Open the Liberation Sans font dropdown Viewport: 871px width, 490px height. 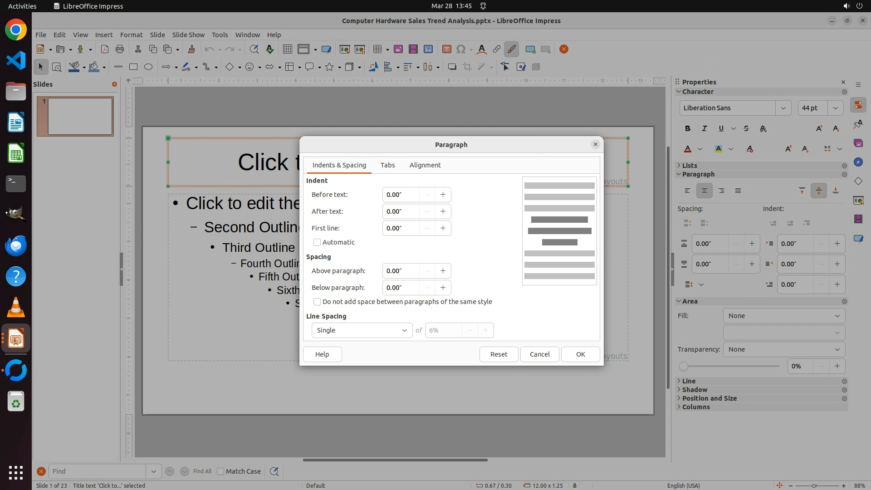(783, 108)
